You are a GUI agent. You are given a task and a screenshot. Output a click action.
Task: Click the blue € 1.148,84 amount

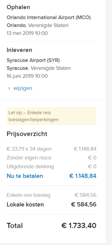tap(83, 176)
